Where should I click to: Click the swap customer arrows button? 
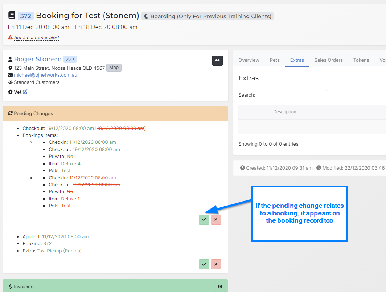tap(217, 60)
